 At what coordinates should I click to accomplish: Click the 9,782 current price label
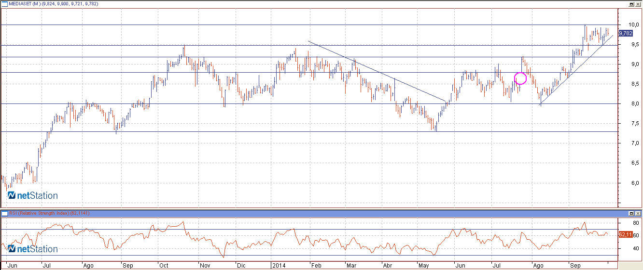(x=626, y=33)
